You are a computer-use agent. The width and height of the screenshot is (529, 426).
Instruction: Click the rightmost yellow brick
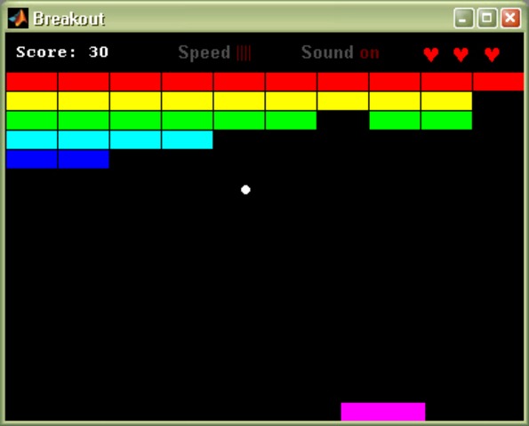coord(446,101)
